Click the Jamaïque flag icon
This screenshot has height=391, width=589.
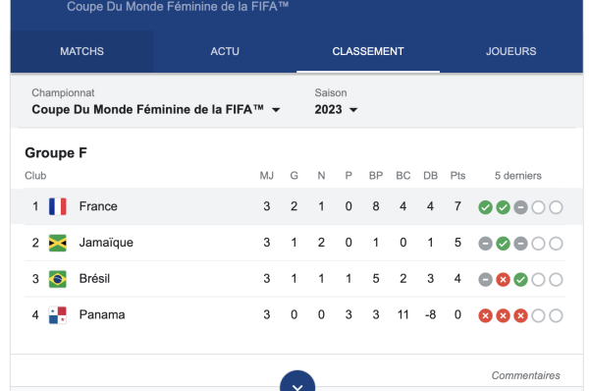click(x=58, y=243)
